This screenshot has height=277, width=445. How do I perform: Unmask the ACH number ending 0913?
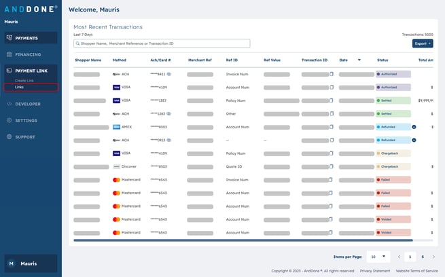tap(169, 140)
